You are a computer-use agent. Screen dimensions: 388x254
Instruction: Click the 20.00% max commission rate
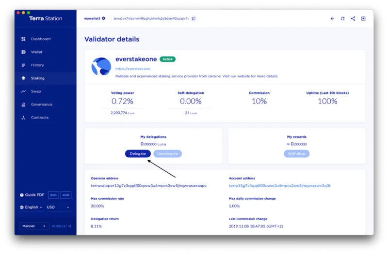pyautogui.click(x=97, y=206)
